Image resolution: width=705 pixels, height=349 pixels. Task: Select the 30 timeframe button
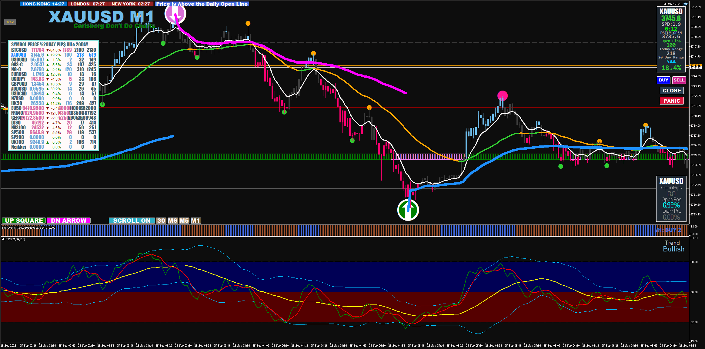click(x=161, y=221)
